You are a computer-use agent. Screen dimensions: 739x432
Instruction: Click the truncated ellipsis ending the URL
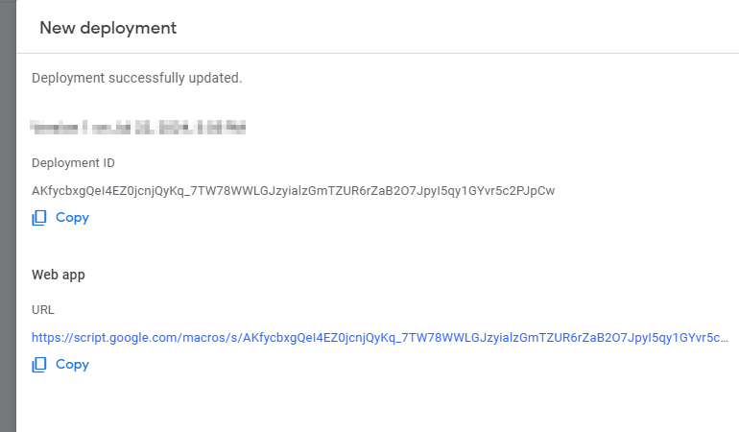pyautogui.click(x=725, y=339)
